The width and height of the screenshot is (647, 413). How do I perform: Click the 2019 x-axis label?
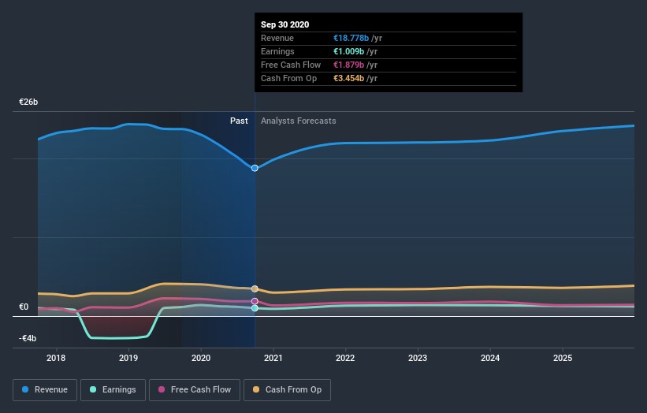pyautogui.click(x=128, y=358)
